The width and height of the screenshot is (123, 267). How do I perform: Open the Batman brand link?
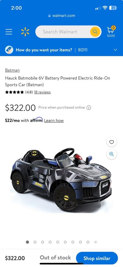[x=12, y=70]
